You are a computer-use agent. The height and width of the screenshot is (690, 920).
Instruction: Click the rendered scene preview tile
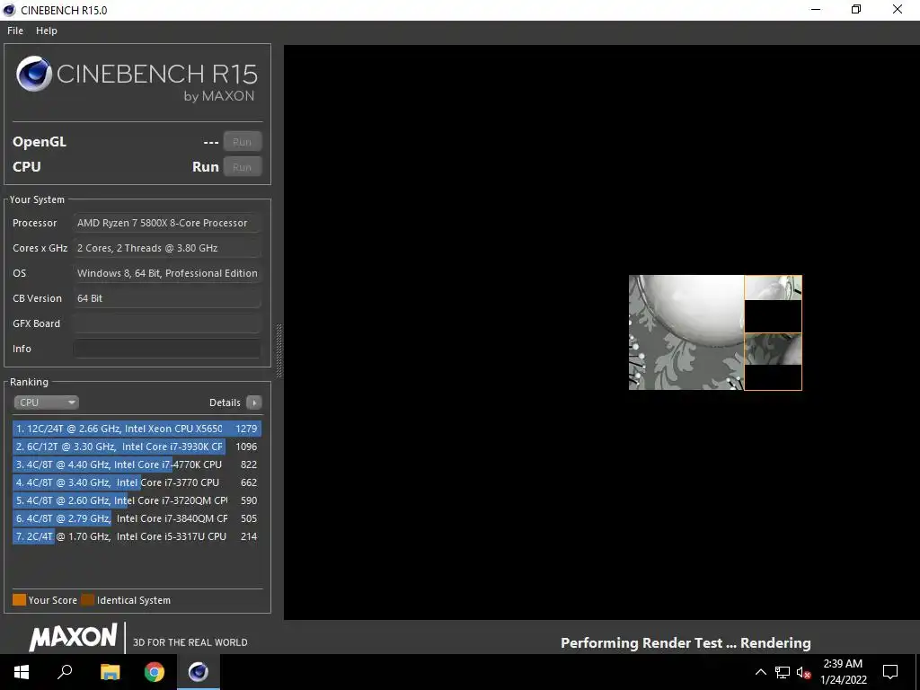[x=715, y=332]
